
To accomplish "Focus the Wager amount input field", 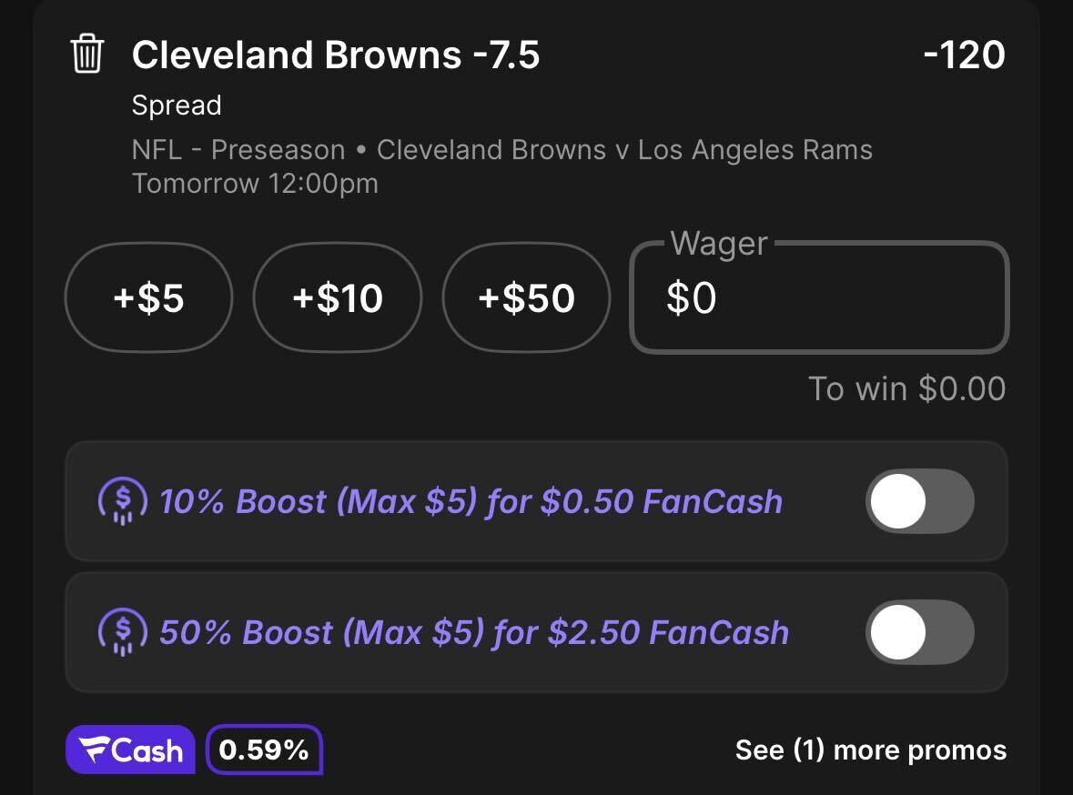I will pos(819,297).
